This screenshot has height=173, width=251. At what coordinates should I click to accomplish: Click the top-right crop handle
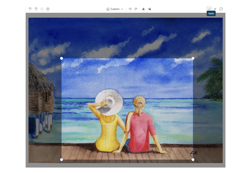point(193,58)
